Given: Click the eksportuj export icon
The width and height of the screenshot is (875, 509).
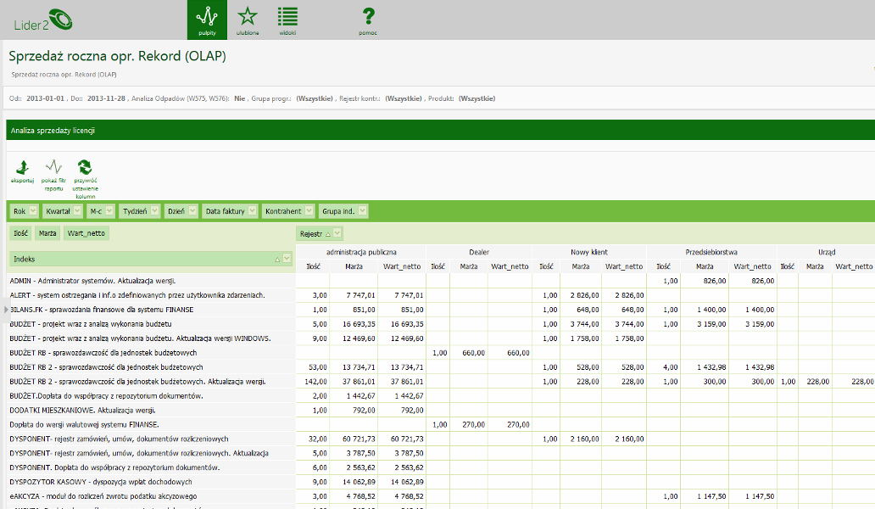Looking at the screenshot, I should coord(22,171).
